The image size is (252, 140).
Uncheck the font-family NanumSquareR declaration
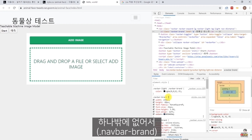pyautogui.click(x=154, y=105)
